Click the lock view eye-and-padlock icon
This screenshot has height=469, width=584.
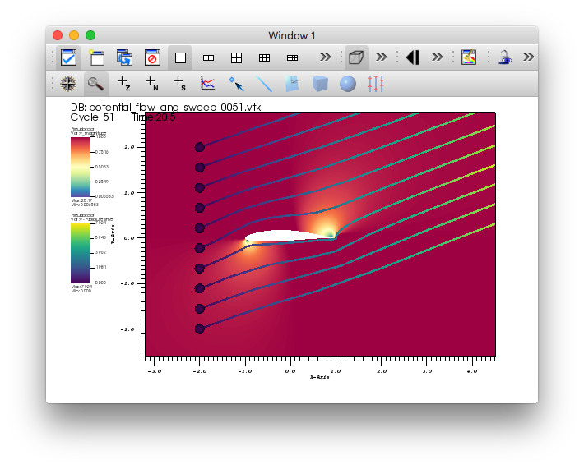pos(504,57)
